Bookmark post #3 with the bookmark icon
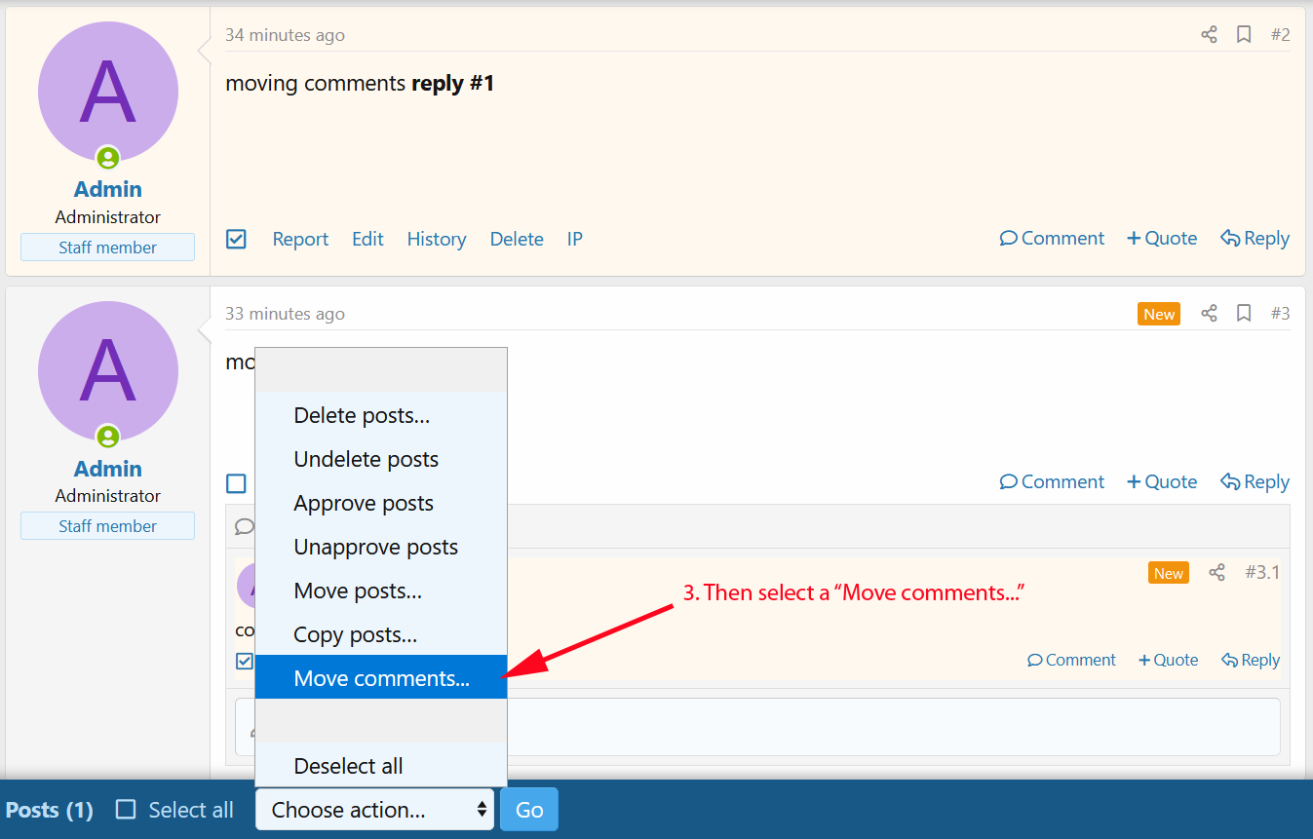 1244,314
